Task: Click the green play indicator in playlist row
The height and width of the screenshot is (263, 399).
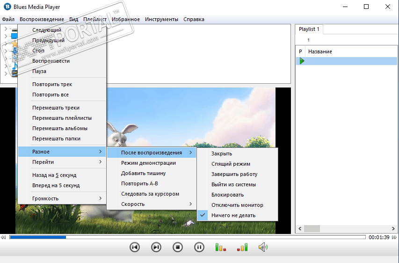Action: [302, 61]
